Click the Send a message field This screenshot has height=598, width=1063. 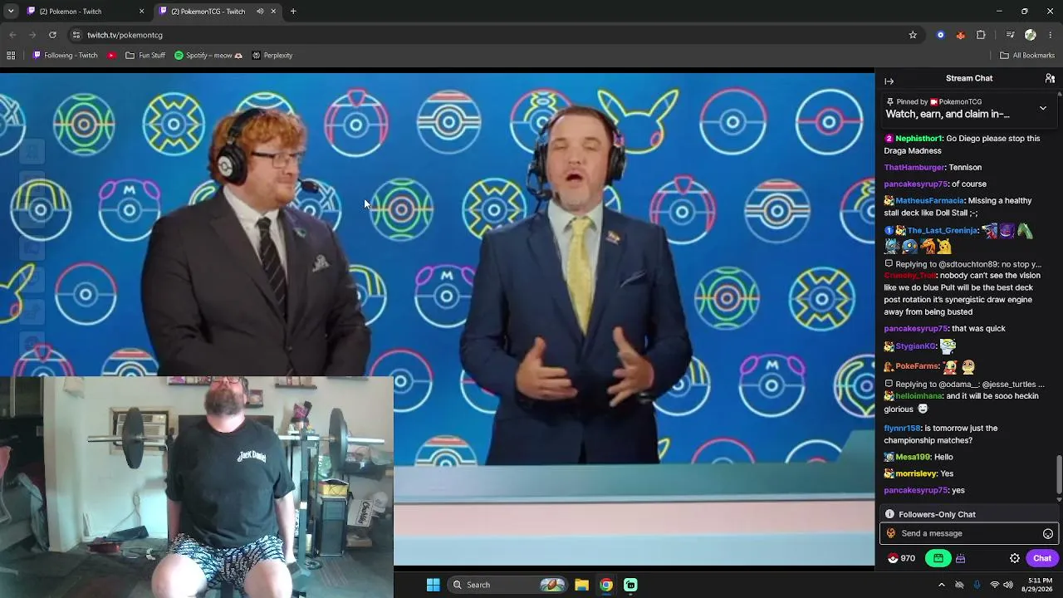(x=969, y=534)
